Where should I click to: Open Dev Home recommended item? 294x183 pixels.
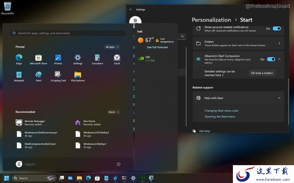click(x=88, y=123)
